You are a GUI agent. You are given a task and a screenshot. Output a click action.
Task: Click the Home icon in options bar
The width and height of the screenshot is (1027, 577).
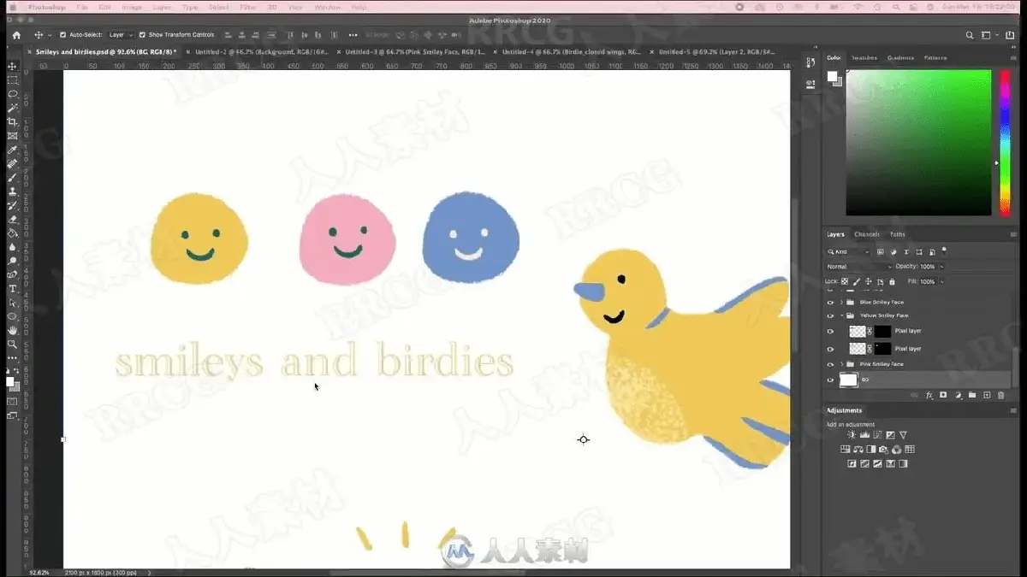[15, 35]
